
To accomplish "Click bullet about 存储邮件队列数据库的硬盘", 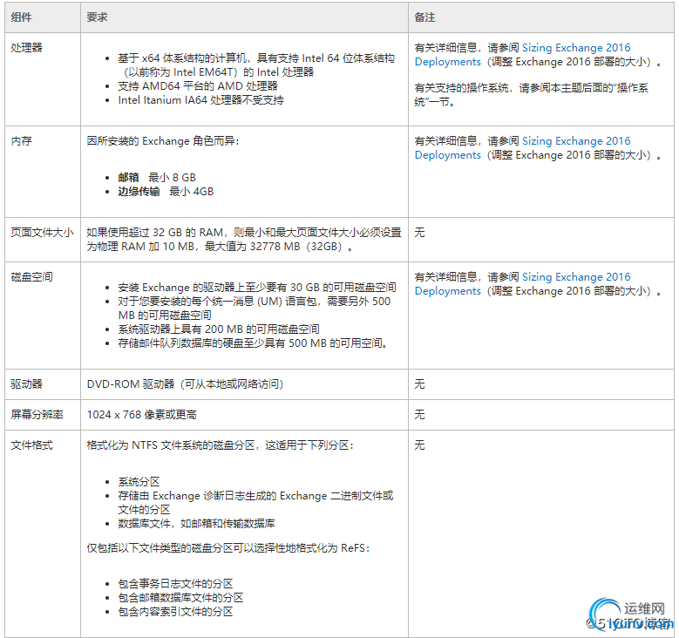I will pyautogui.click(x=253, y=343).
